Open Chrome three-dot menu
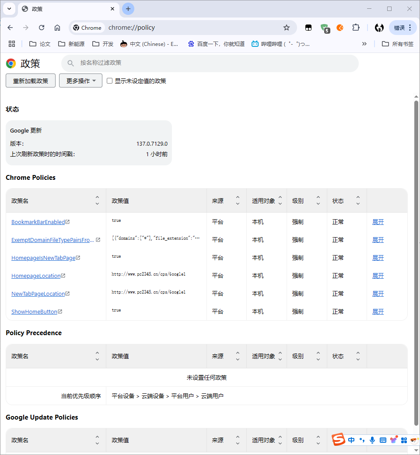The image size is (420, 455). point(410,28)
